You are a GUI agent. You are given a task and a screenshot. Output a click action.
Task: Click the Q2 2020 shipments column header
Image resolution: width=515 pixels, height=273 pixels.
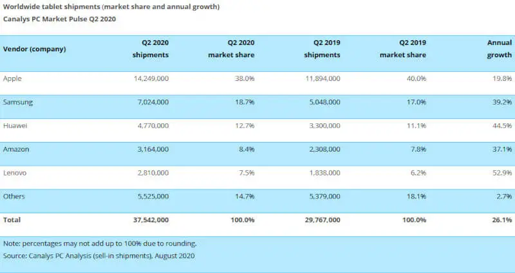point(151,49)
